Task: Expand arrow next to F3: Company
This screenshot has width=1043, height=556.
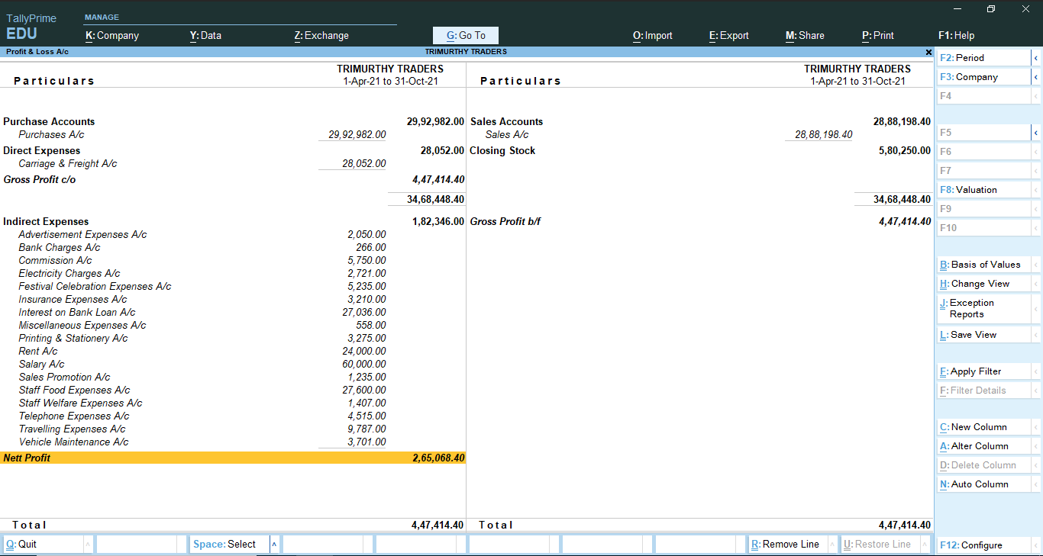Action: coord(1036,77)
